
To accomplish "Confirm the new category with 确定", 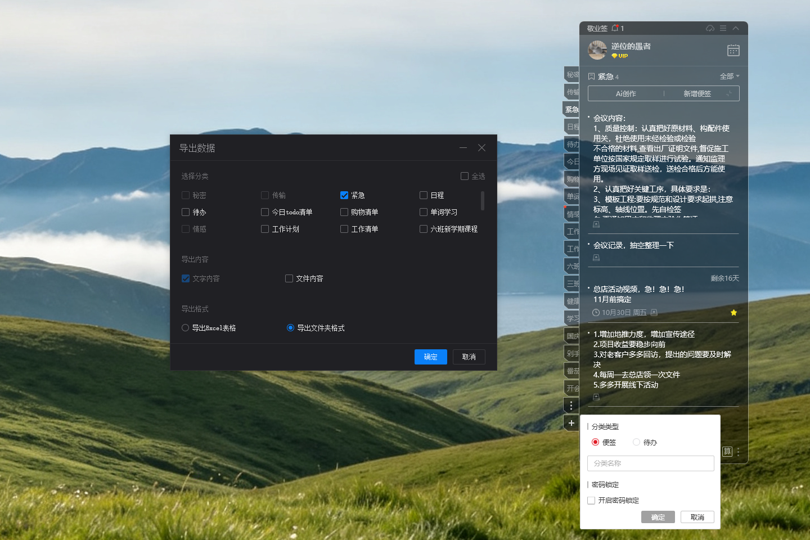I will click(658, 517).
